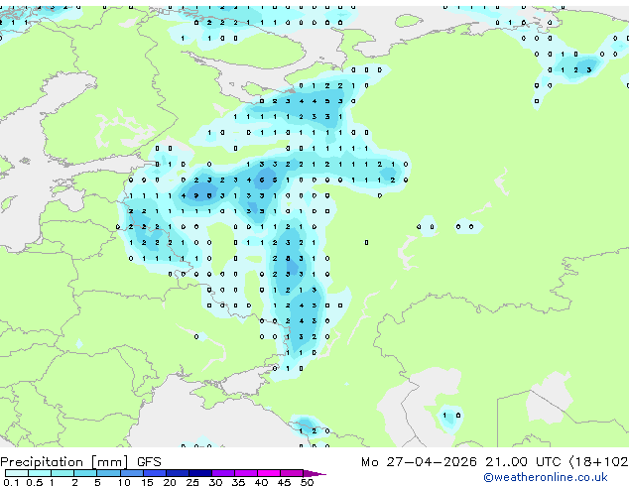Click the 'Mo 27-04-2026' date text
Viewport: 629px width, 486px height.
419,462
